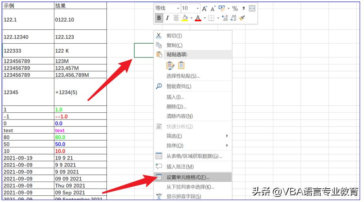Click the borders icon in mini toolbar

[x=211, y=18]
